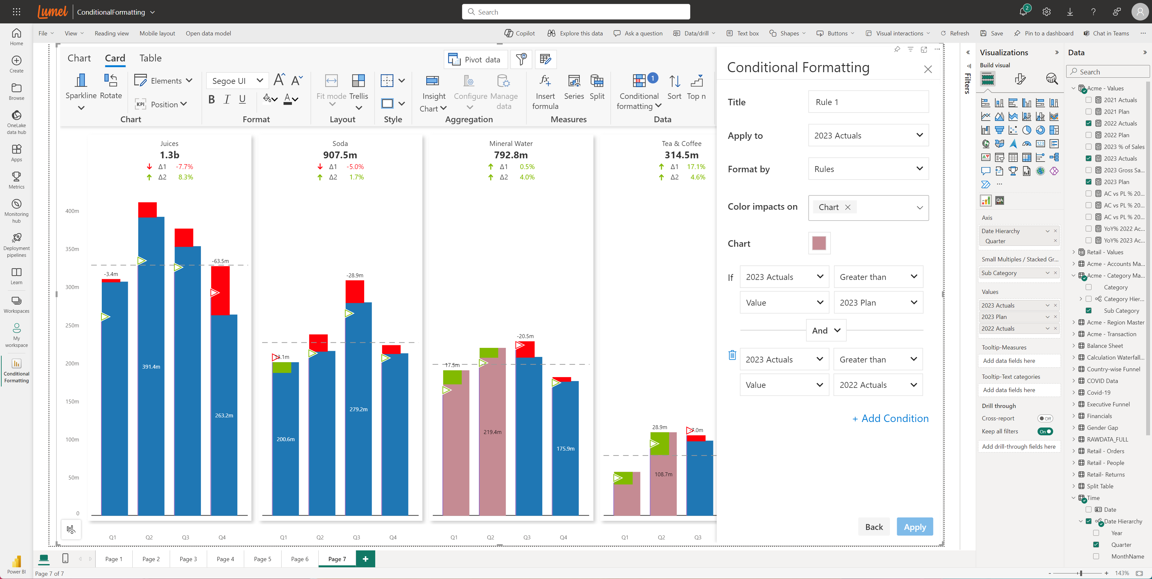This screenshot has width=1152, height=579.
Task: Click the Add Condition link
Action: [x=890, y=418]
